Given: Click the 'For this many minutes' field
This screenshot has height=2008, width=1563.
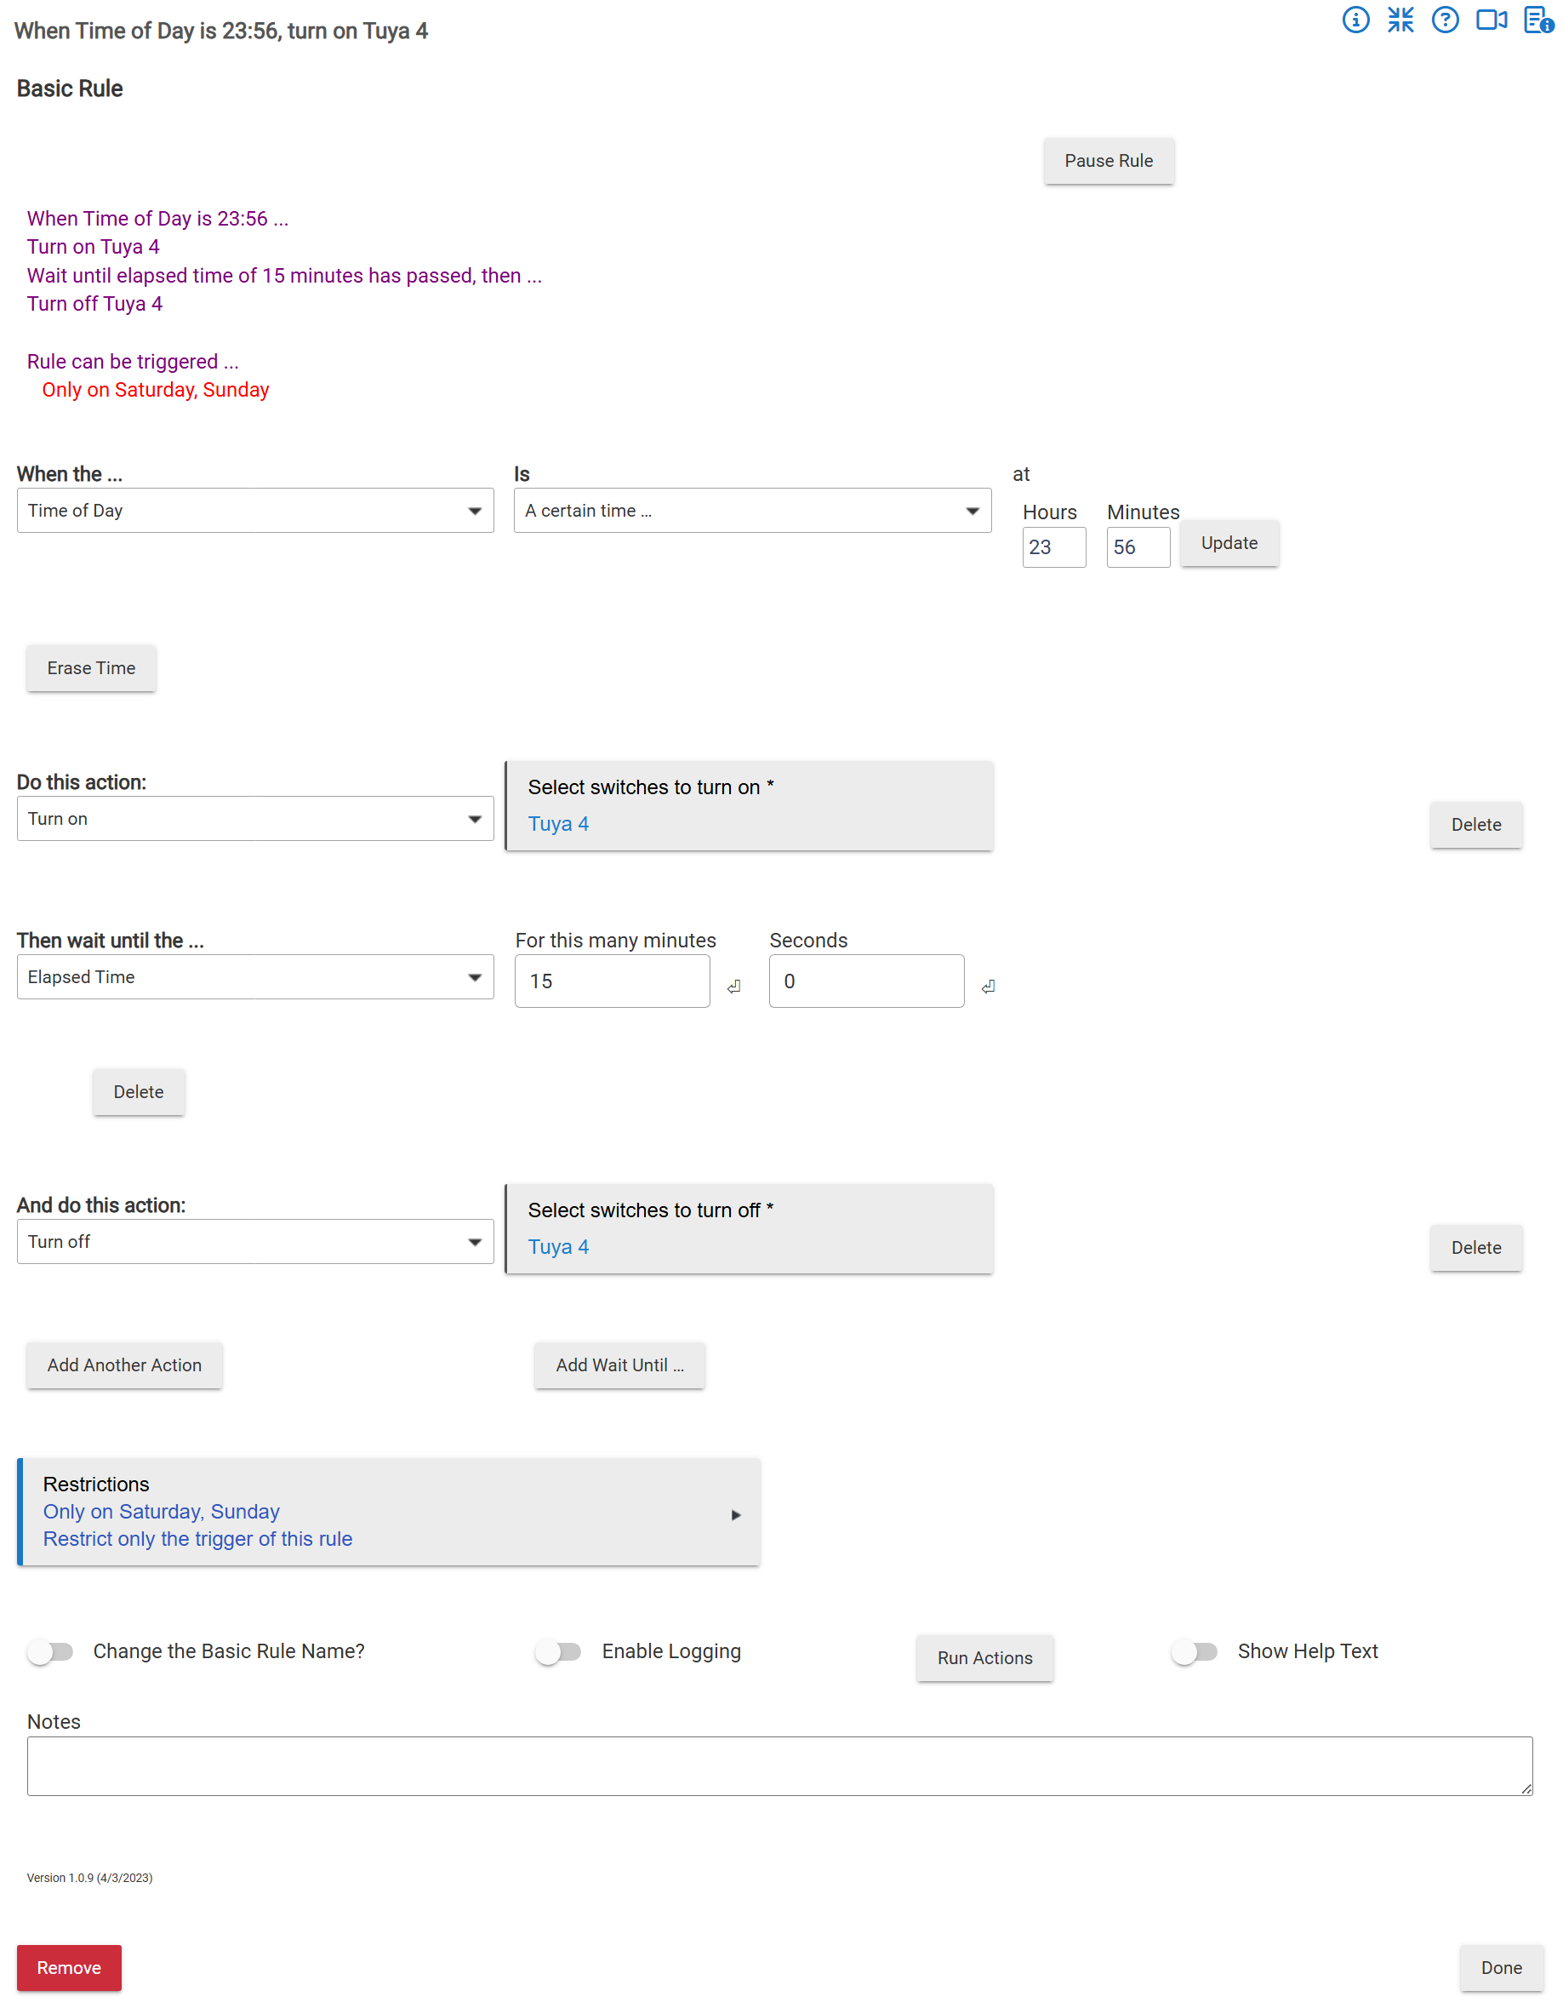Looking at the screenshot, I should (612, 981).
